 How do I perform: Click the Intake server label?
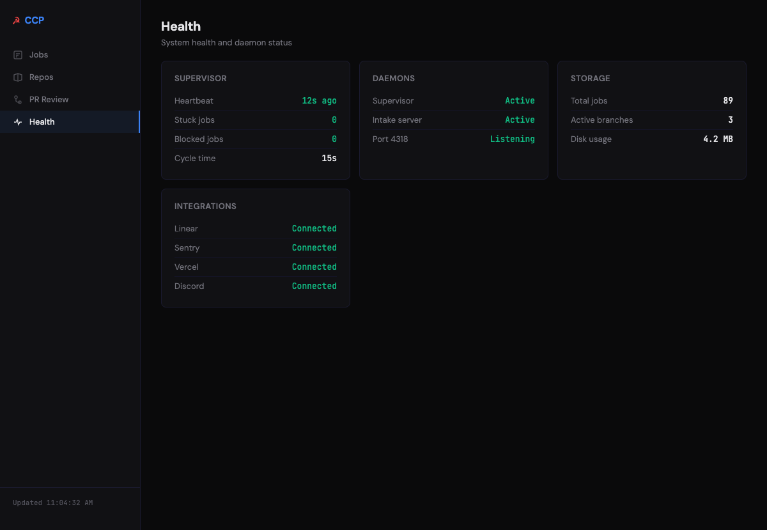(397, 120)
